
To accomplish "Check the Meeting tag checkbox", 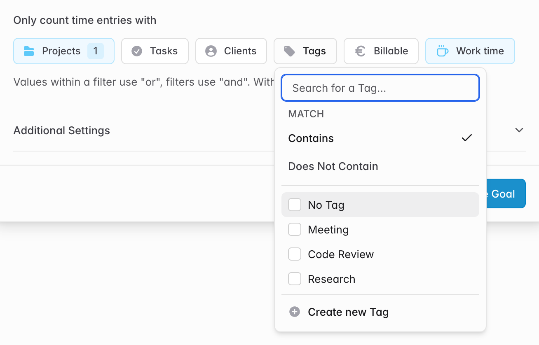I will [295, 229].
